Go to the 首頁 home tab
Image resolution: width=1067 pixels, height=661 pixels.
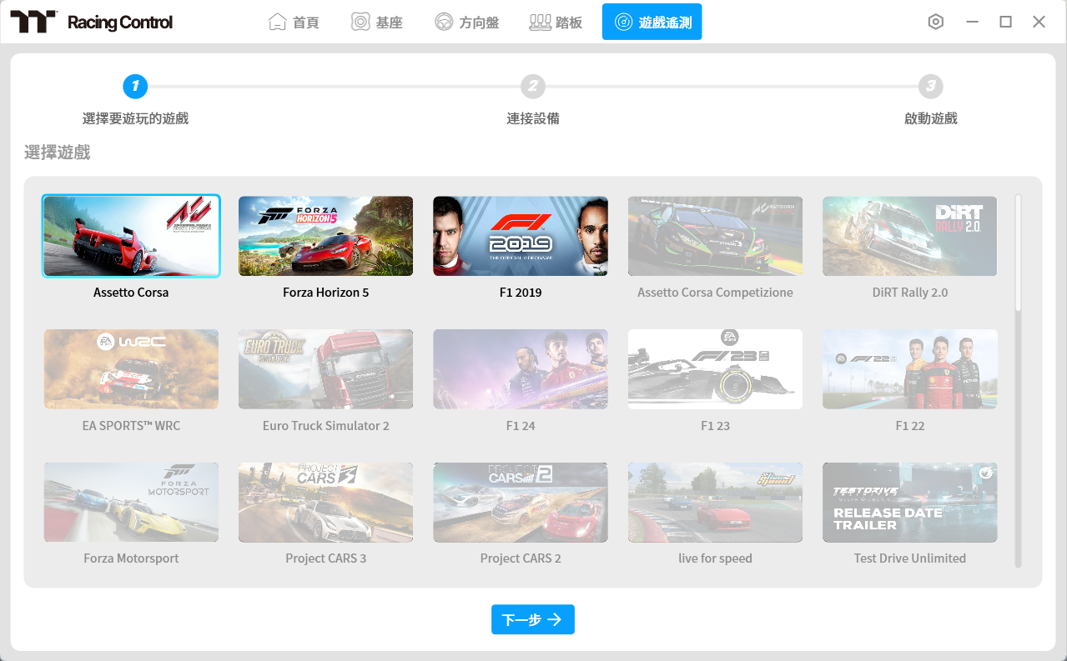(x=294, y=22)
